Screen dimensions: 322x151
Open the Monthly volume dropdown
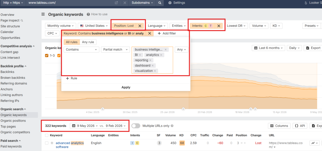60,26
